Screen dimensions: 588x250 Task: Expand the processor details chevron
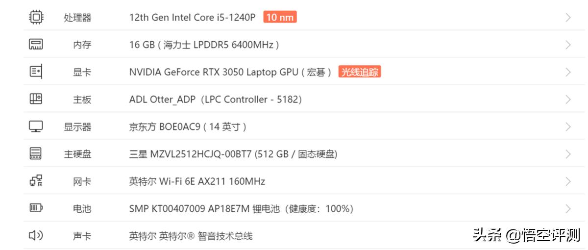coord(568,18)
